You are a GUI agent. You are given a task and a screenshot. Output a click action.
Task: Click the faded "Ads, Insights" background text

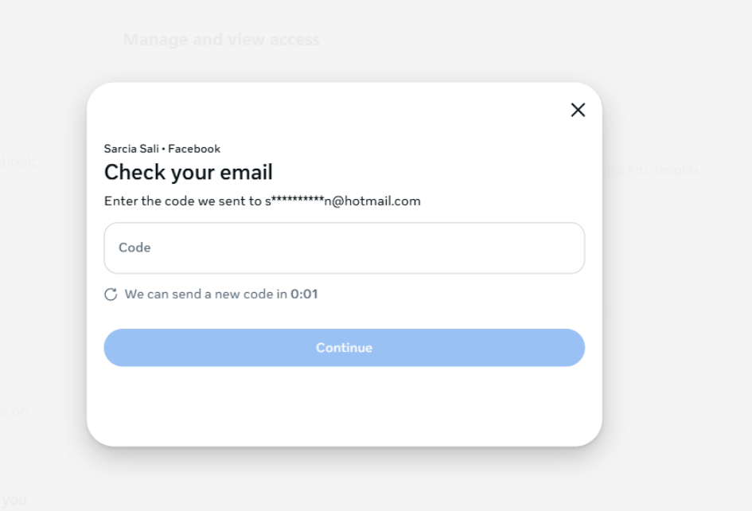point(662,170)
